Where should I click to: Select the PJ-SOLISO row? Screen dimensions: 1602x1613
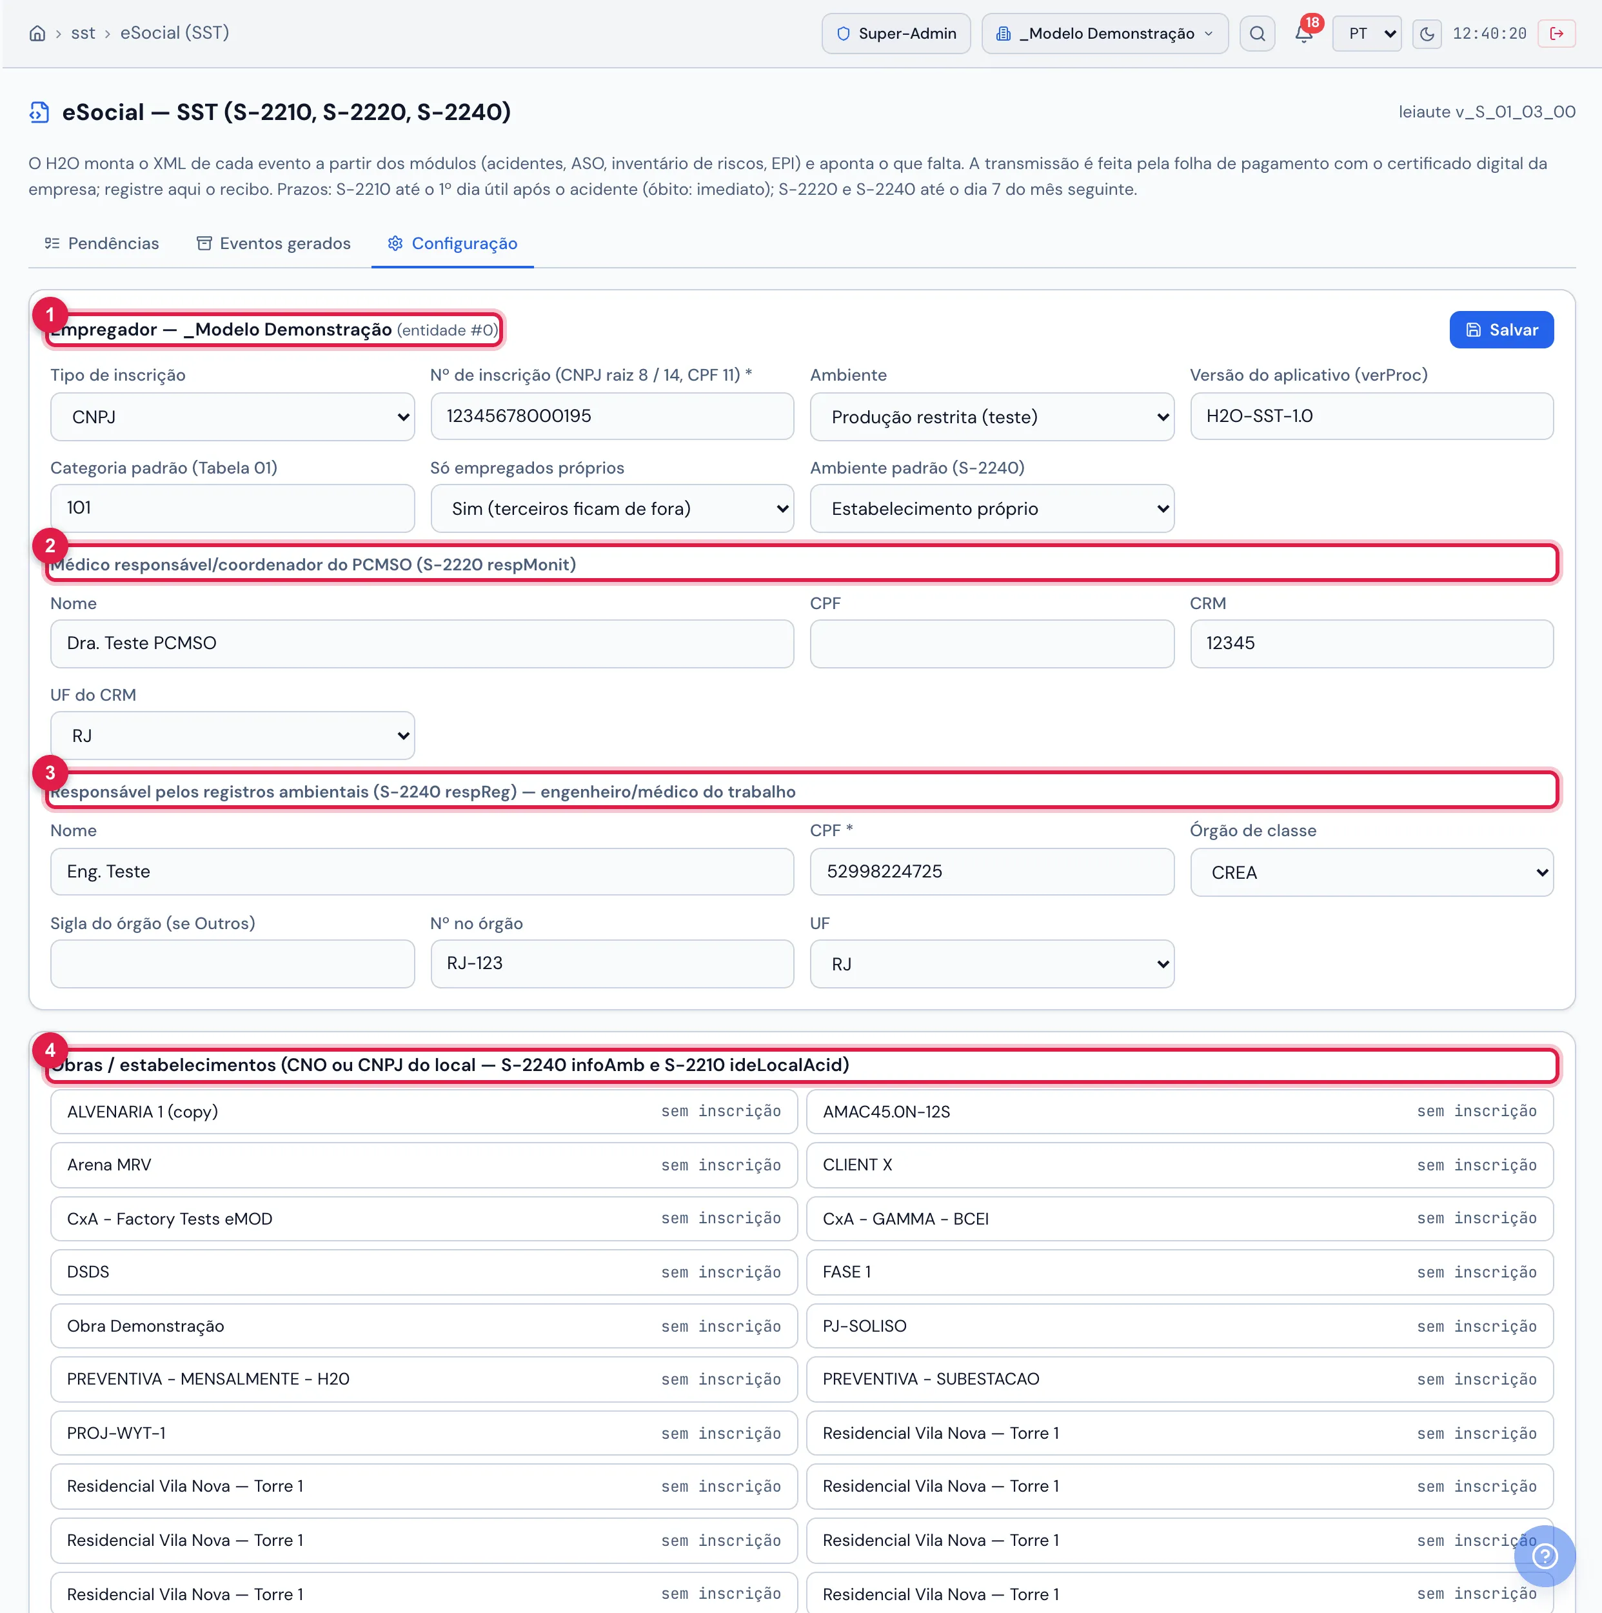click(1180, 1326)
